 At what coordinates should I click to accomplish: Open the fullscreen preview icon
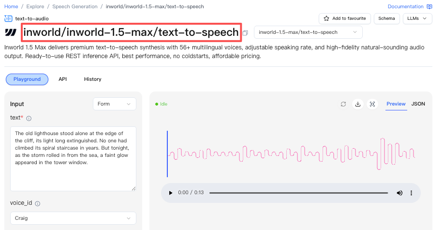(x=372, y=104)
